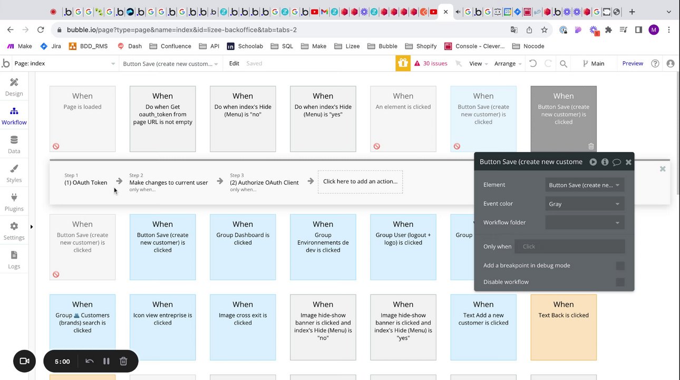
Task: Enable the breakpoint in debug mode checkbox
Action: coord(620,265)
